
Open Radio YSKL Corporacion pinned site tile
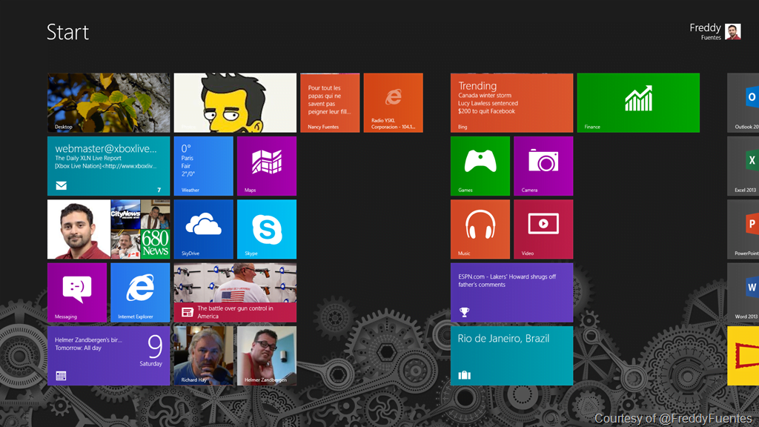point(393,102)
